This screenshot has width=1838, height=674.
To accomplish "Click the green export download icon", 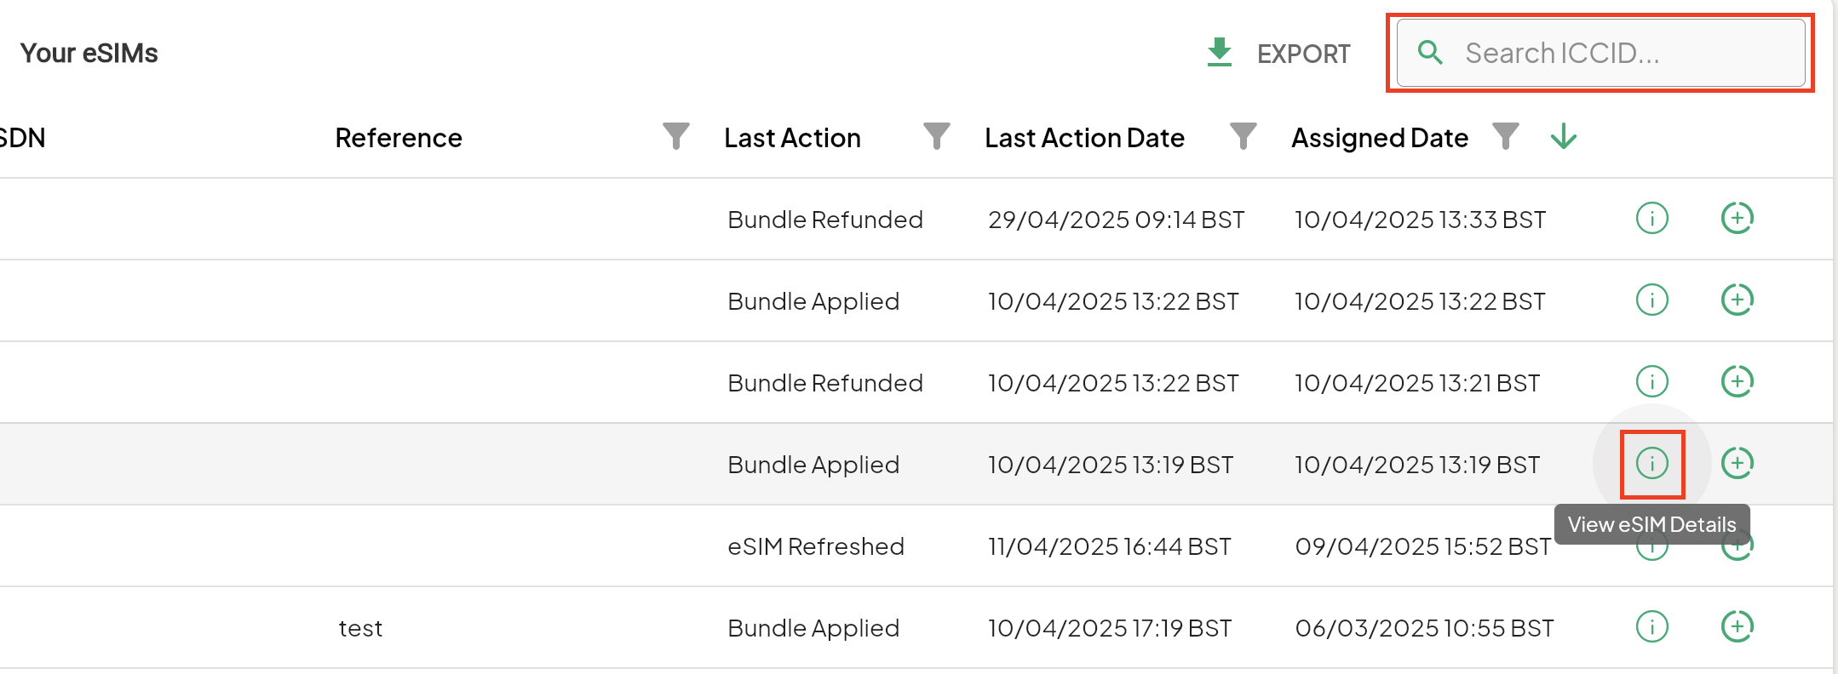I will tap(1220, 53).
